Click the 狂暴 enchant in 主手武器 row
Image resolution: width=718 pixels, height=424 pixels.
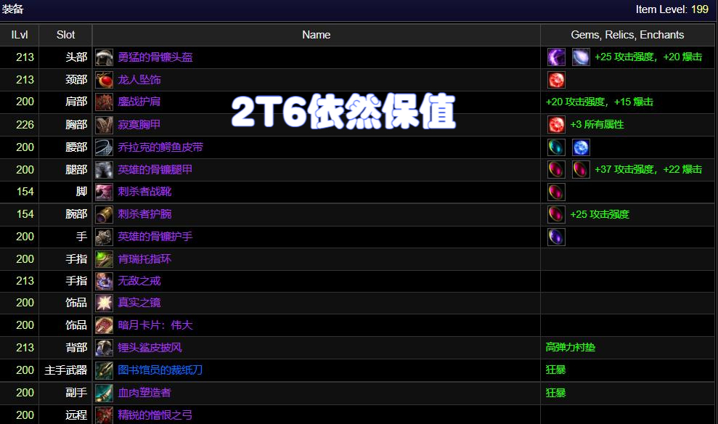click(x=556, y=370)
